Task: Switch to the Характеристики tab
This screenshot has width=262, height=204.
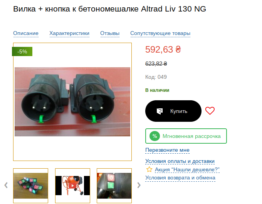Action: click(x=69, y=33)
